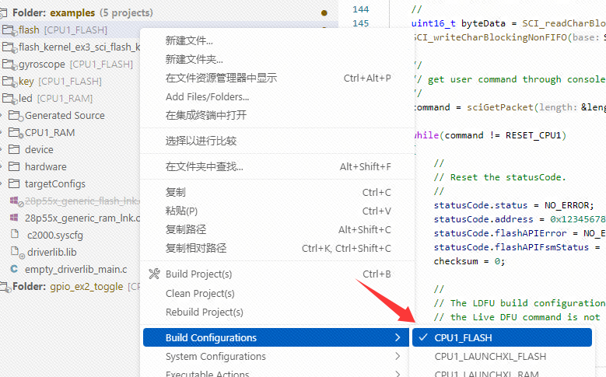The image size is (606, 377).
Task: Expand the Generated Source tree node
Action: tap(2, 116)
